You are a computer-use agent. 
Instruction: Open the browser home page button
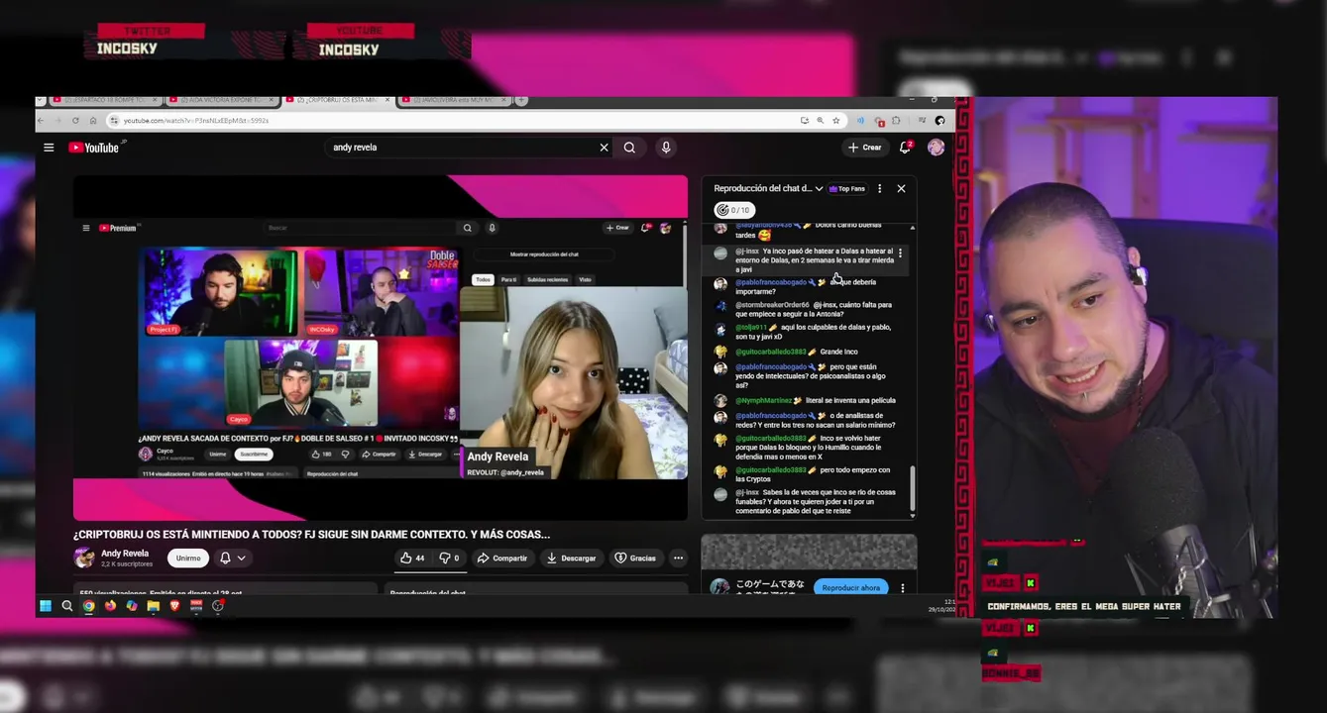point(93,121)
